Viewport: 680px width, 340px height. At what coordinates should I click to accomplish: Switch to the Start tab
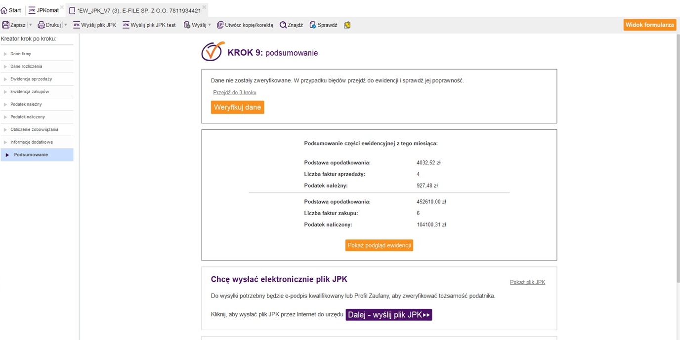[11, 10]
